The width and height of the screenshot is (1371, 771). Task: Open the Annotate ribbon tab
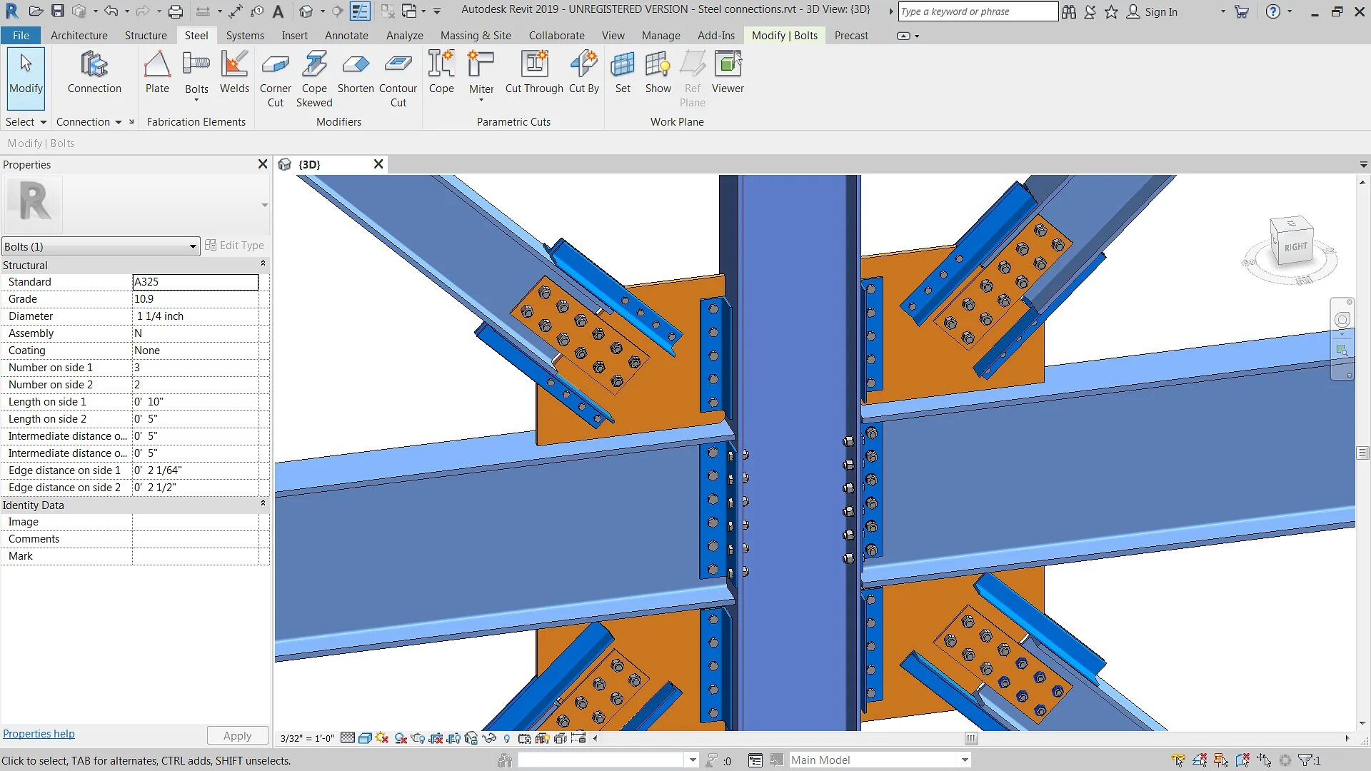(x=346, y=36)
